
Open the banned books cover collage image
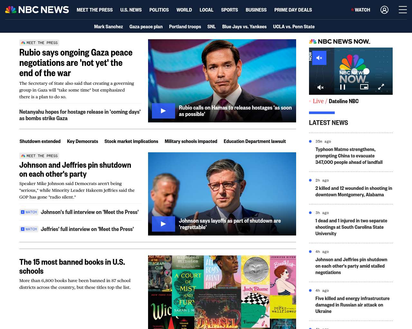pos(222,292)
